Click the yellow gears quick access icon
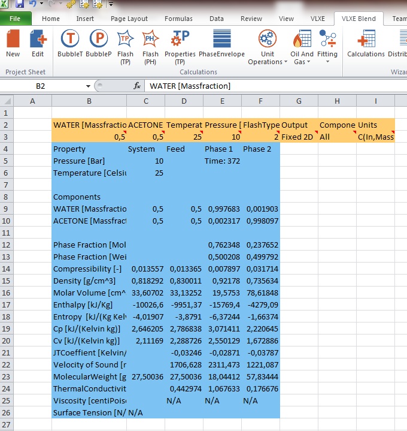The width and height of the screenshot is (407, 431). click(71, 4)
